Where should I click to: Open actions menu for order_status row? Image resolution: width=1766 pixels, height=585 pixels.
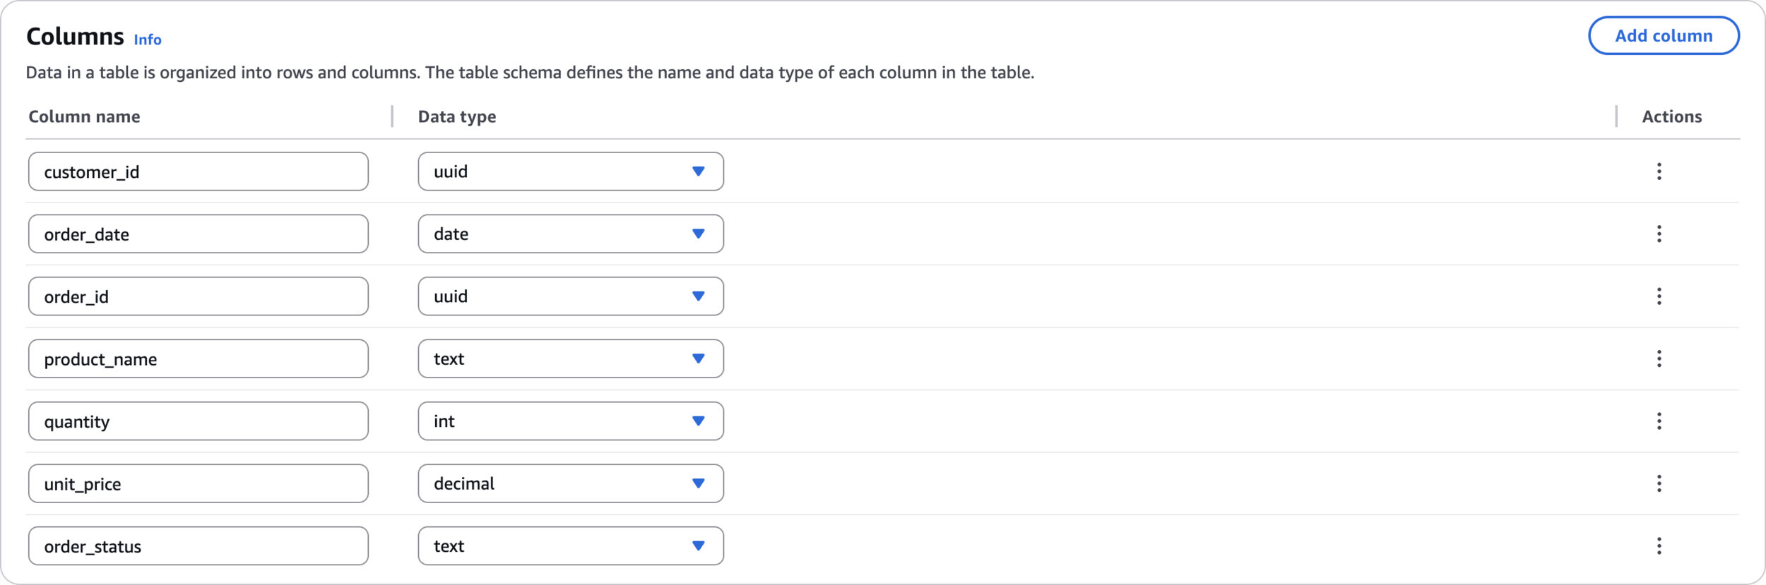coord(1659,546)
